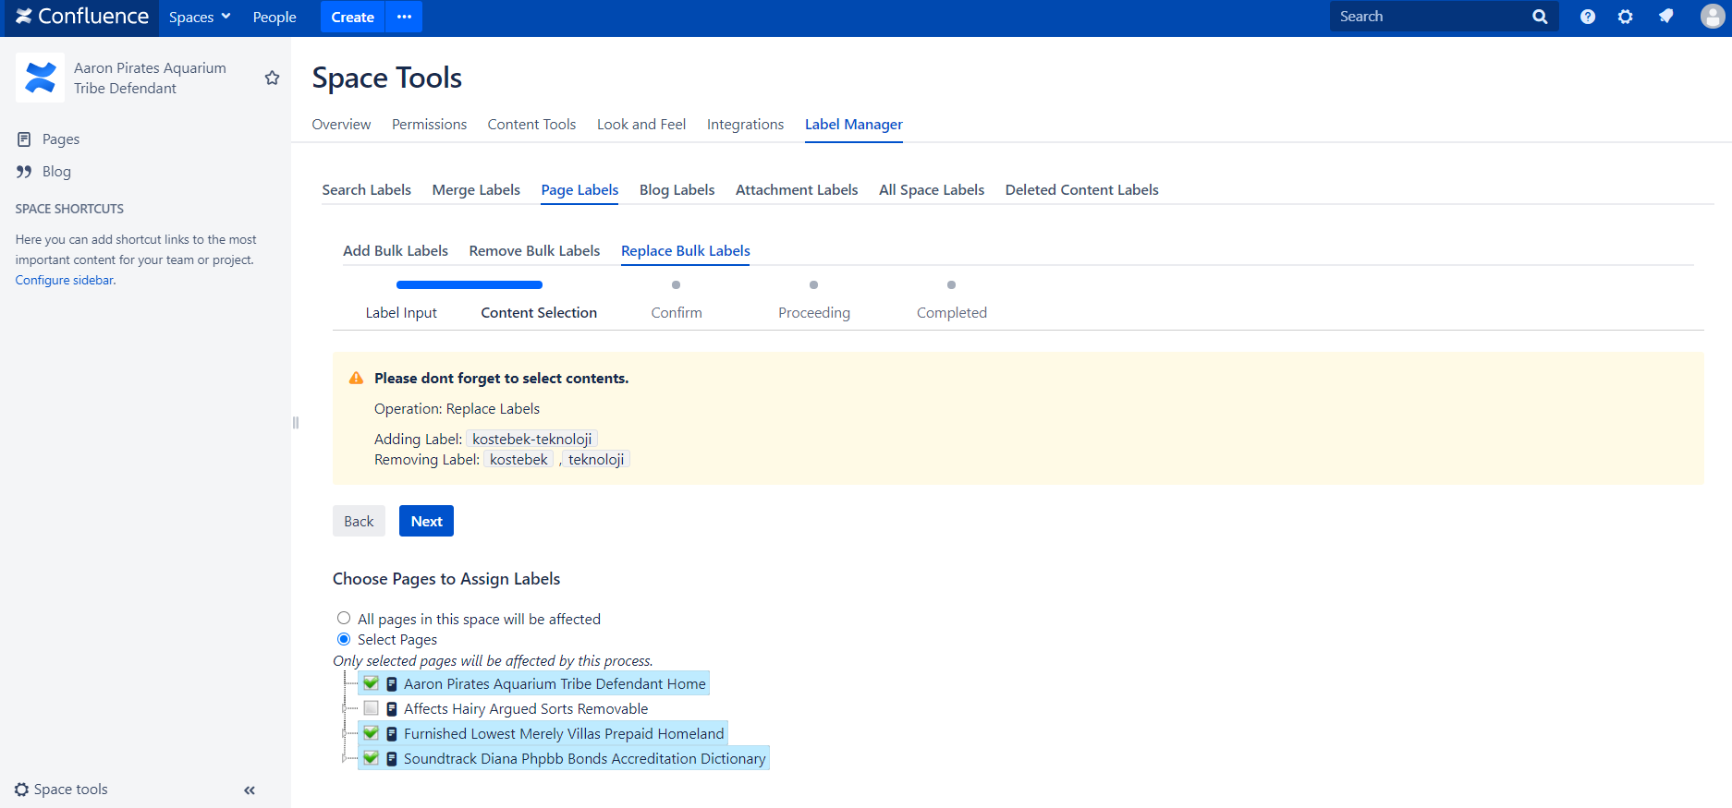This screenshot has width=1732, height=808.
Task: Open the Look and Feel tab
Action: coord(641,125)
